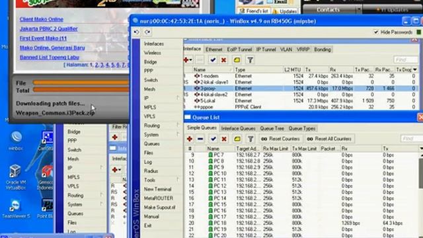423x238 pixels.
Task: Open the Oracle VM VirtualBox desktop icon
Action: (x=15, y=177)
